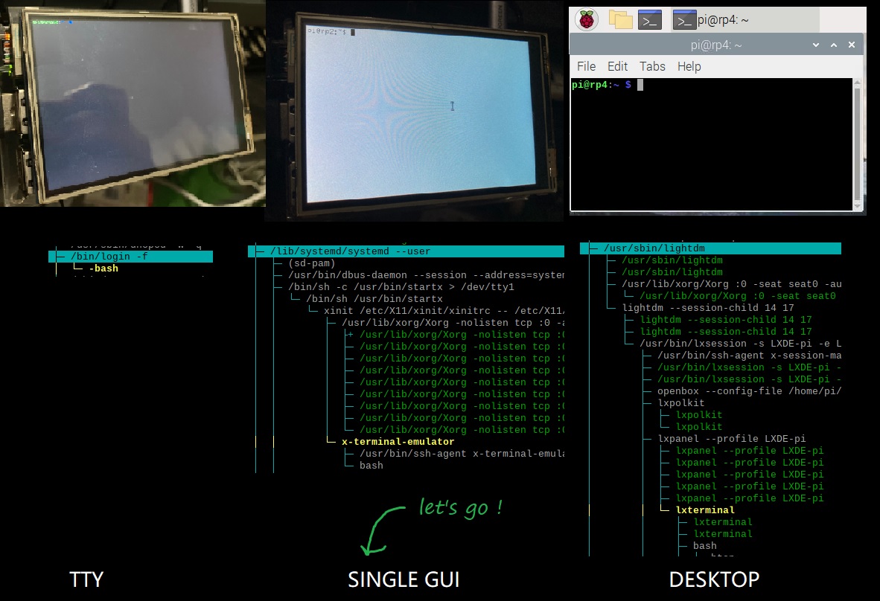Open the Raspberry Pi main menu
The image size is (880, 601).
pos(588,19)
